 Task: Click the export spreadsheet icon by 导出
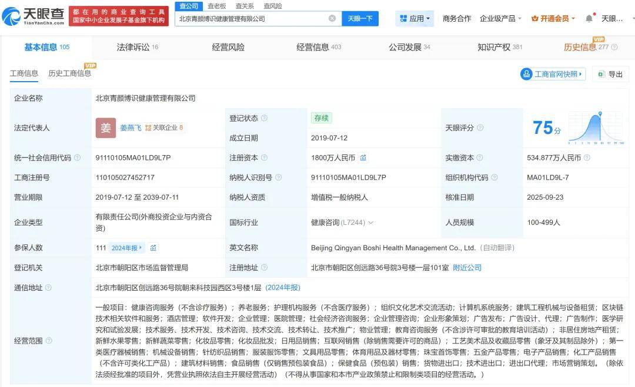[601, 74]
